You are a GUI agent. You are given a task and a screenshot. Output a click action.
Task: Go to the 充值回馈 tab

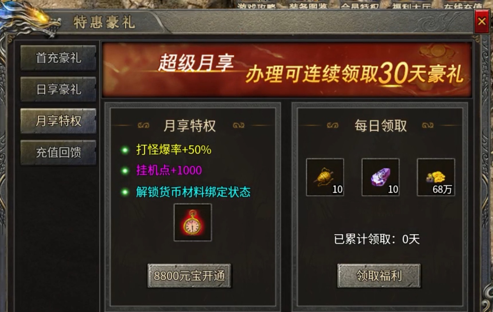(x=58, y=153)
